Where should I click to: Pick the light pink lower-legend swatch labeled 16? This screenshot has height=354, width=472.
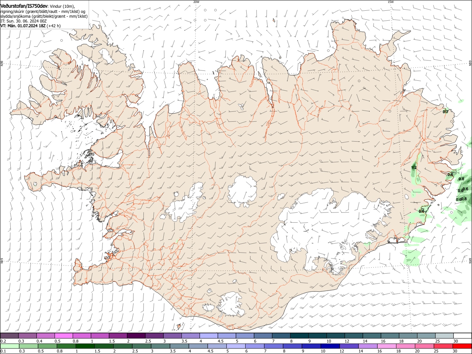[386, 346]
